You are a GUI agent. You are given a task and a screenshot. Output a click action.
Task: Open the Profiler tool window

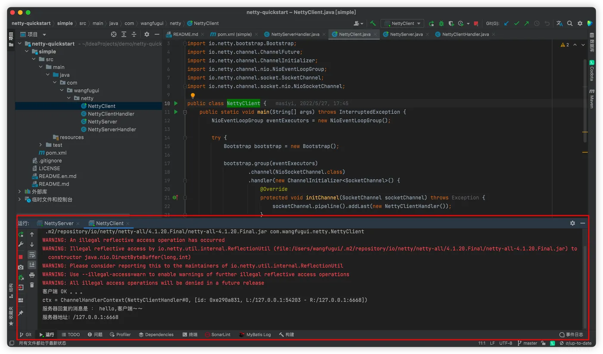point(120,335)
